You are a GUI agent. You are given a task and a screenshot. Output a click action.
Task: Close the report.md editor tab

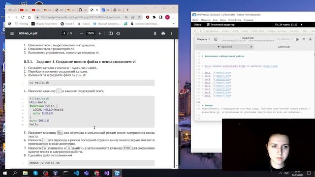tap(251, 47)
